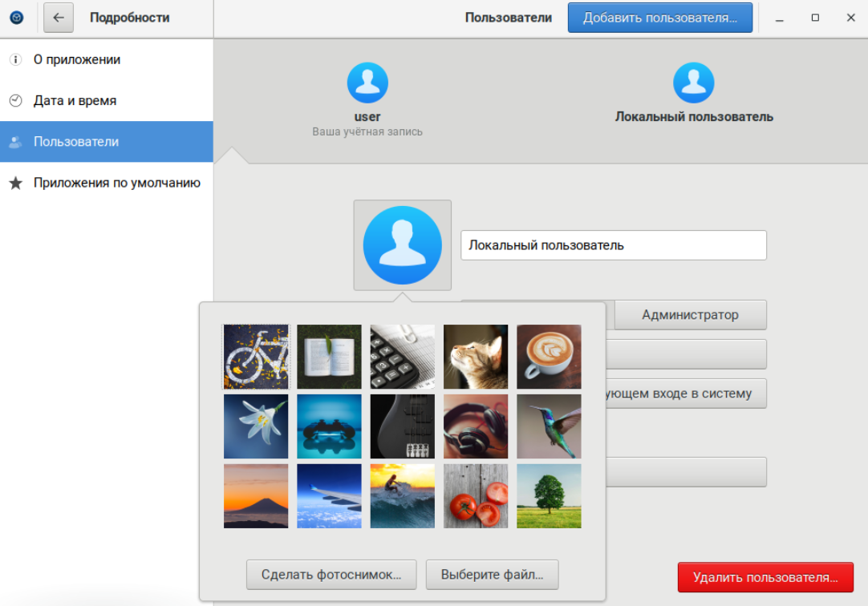Pick the hummingbird avatar image
868x606 pixels.
pos(549,426)
